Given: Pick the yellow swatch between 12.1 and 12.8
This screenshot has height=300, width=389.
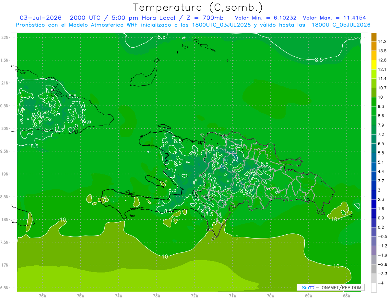Looking at the screenshot, I should tap(374, 65).
